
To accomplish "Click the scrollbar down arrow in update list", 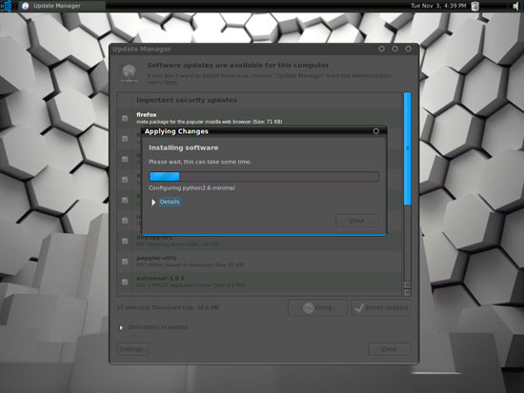I will point(408,292).
